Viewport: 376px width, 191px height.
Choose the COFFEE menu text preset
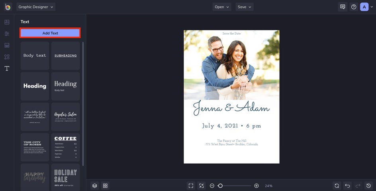coord(65,147)
